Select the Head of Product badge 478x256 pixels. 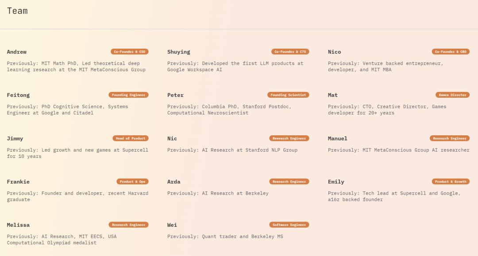130,138
